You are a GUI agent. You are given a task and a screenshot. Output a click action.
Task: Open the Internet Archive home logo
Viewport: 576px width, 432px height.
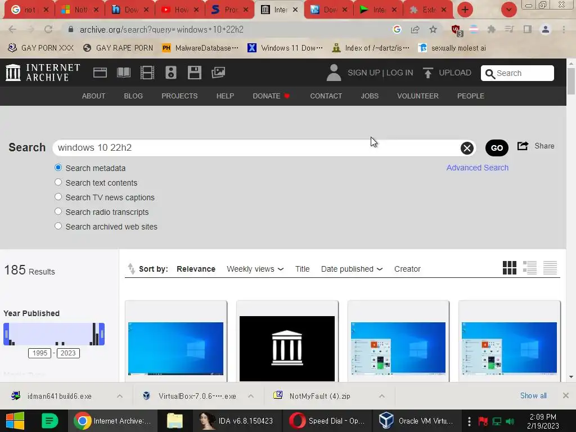(x=43, y=73)
